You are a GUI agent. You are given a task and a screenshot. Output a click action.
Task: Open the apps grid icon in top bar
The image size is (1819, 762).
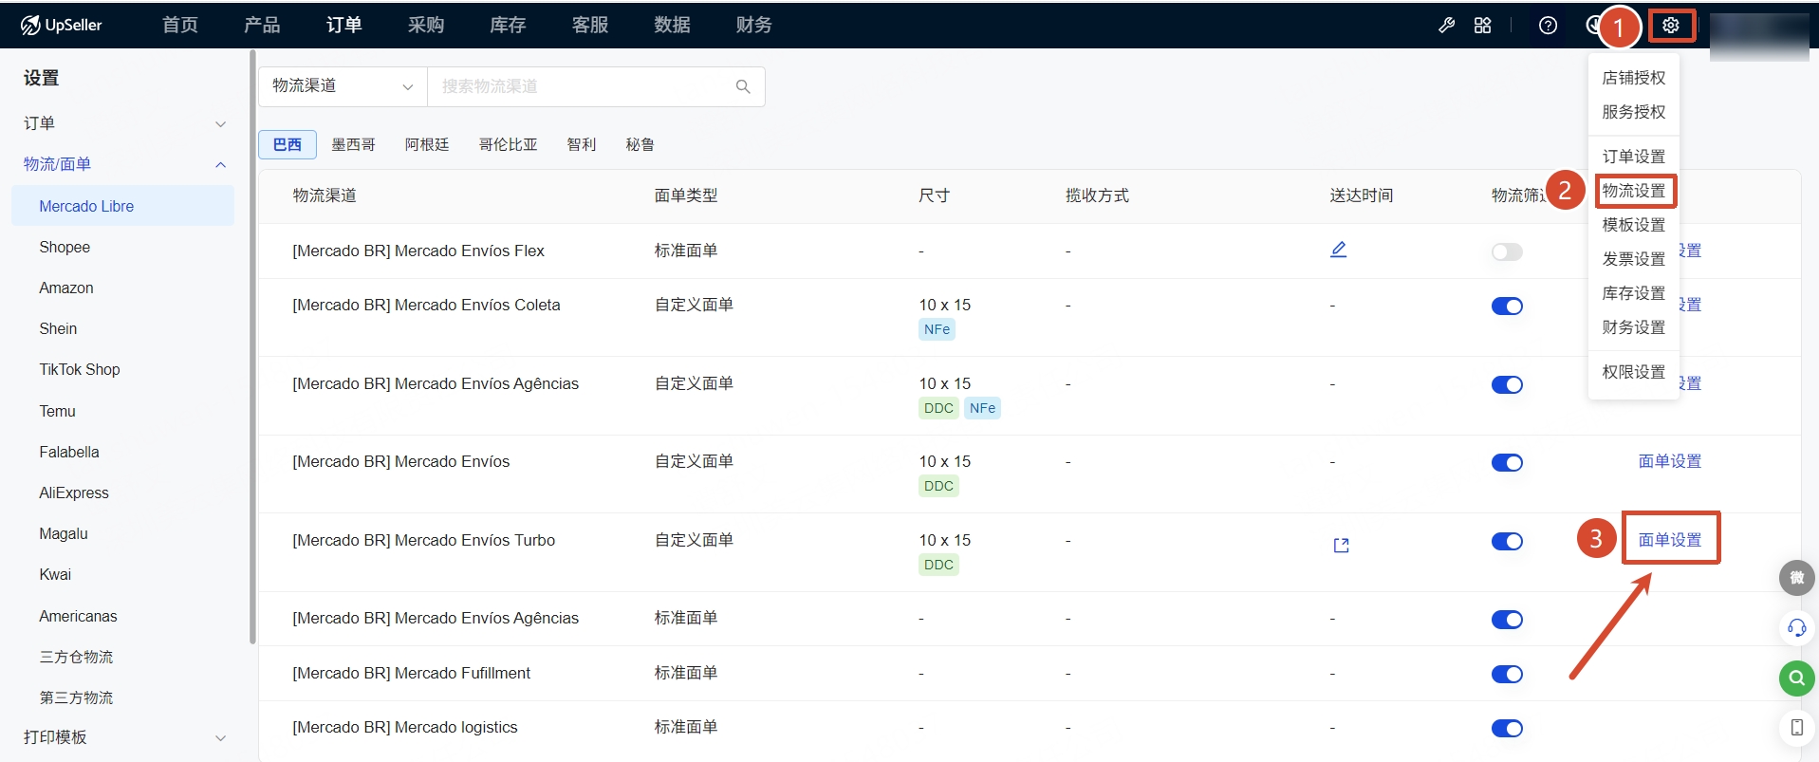click(x=1482, y=26)
